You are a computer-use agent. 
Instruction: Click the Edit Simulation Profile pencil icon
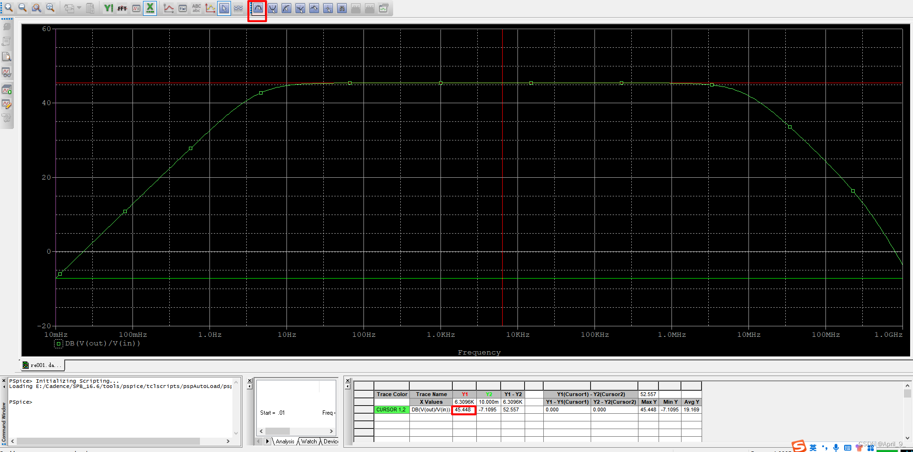[7, 104]
